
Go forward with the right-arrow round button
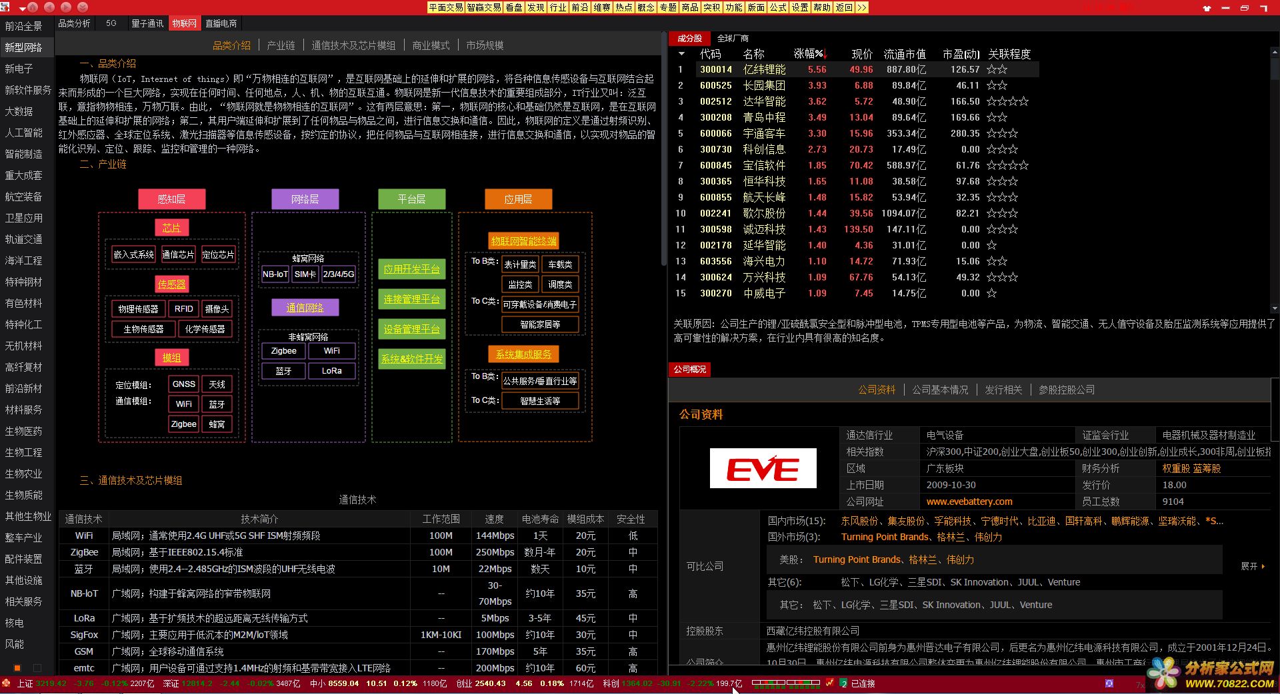66,7
